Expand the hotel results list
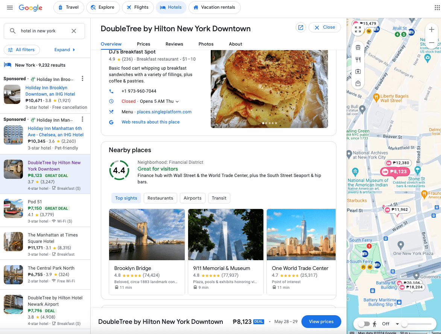 pos(65,50)
